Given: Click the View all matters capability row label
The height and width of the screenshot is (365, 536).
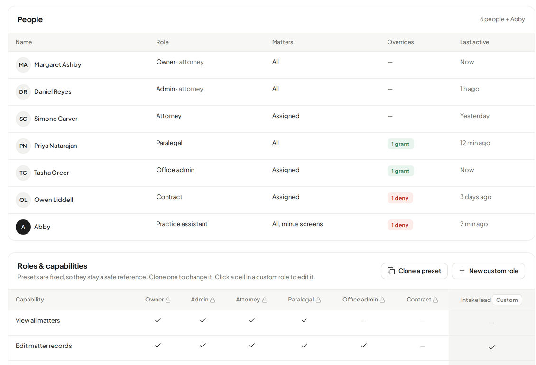Looking at the screenshot, I should pos(37,320).
